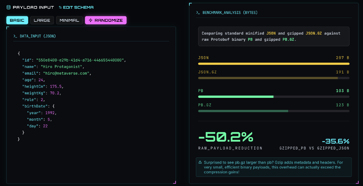Click the JSON bar label

click(203, 58)
